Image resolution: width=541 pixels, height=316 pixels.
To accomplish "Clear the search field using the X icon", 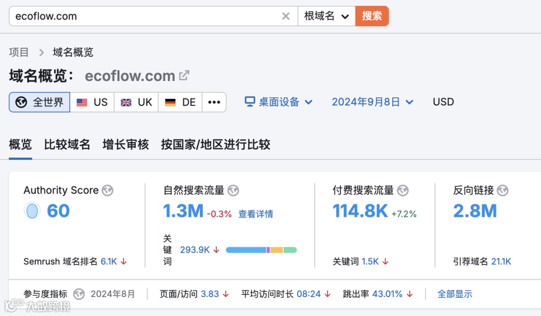I will pyautogui.click(x=286, y=16).
